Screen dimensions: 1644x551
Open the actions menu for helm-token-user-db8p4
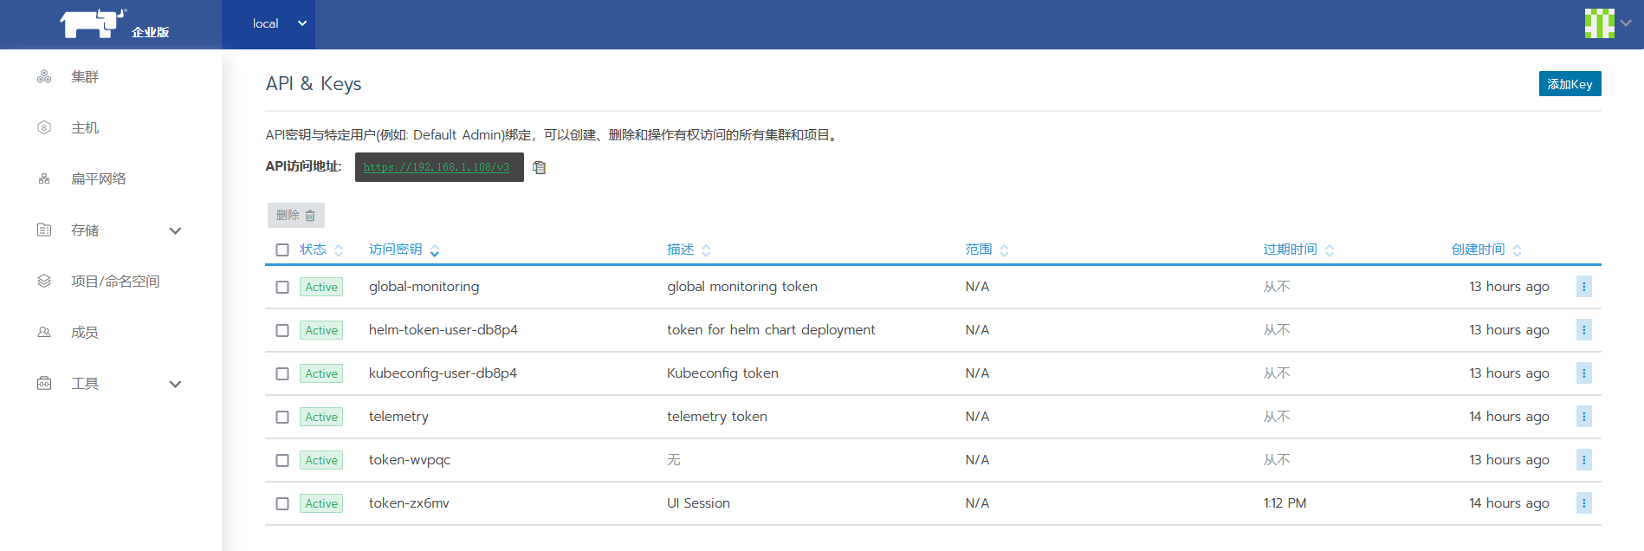[x=1583, y=330]
